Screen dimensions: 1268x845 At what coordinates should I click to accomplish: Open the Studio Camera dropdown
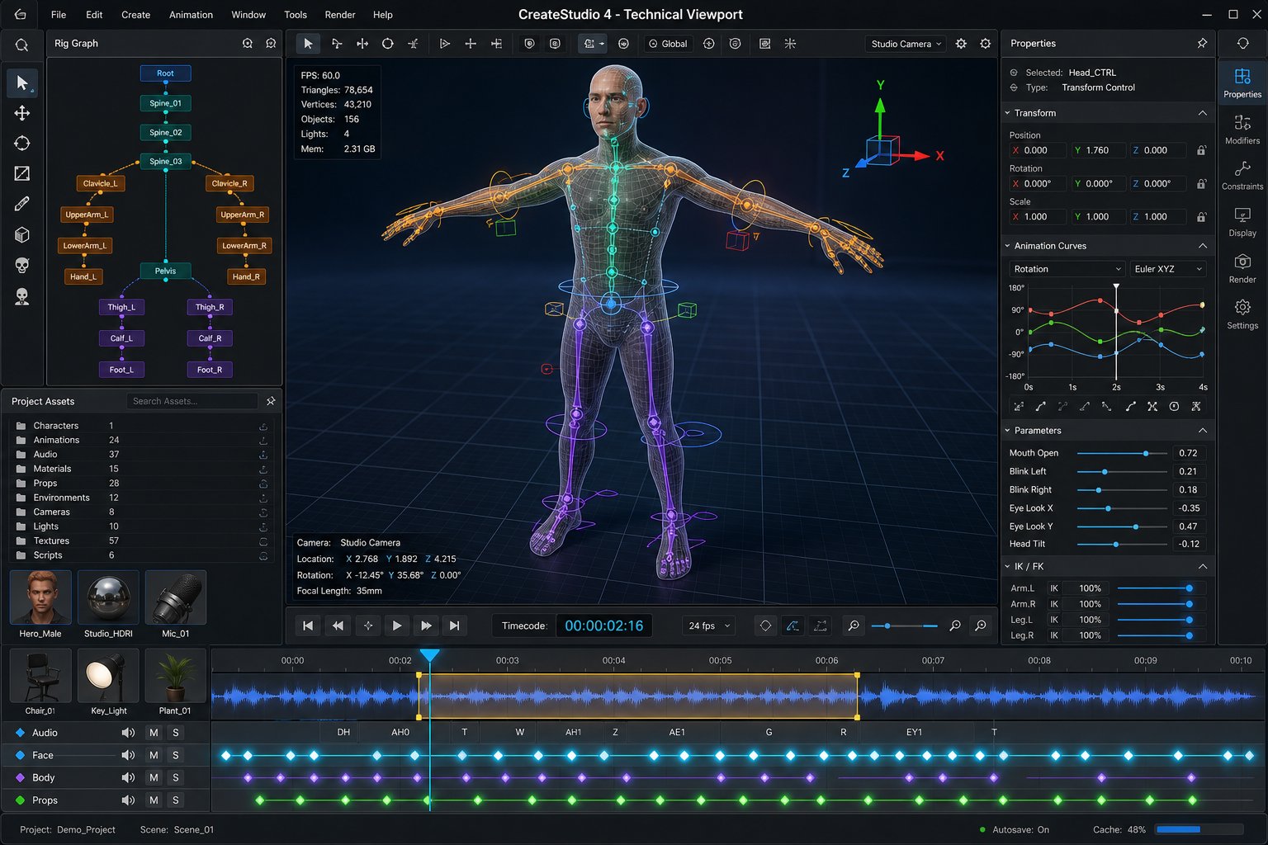pos(906,44)
